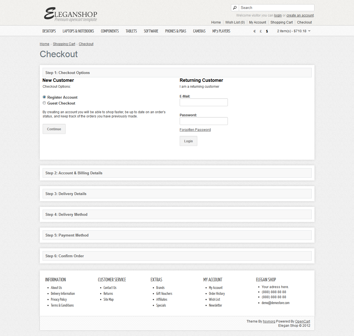Image resolution: width=354 pixels, height=336 pixels.
Task: Open Order History footer link
Action: coord(217,294)
